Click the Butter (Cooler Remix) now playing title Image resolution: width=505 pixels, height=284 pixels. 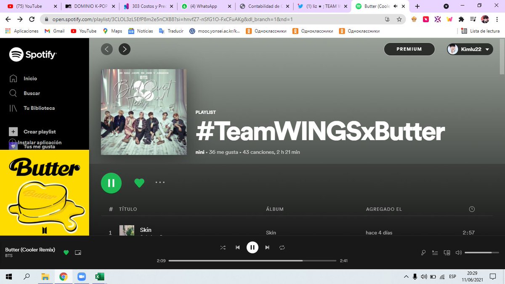click(30, 249)
